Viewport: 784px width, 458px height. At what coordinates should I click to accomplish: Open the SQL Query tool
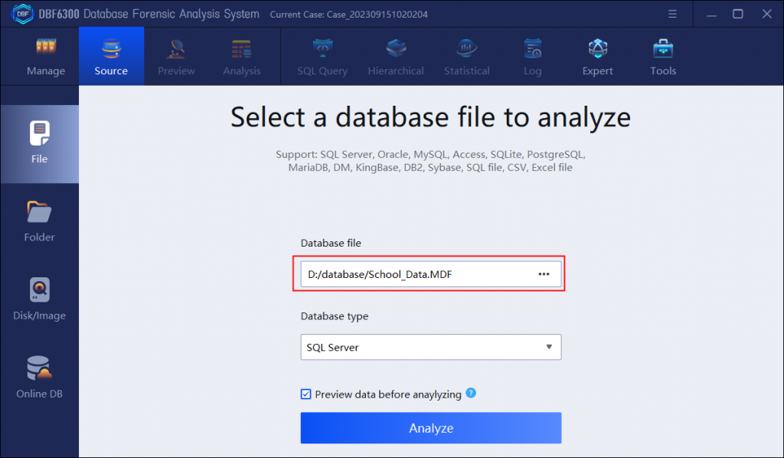(322, 55)
